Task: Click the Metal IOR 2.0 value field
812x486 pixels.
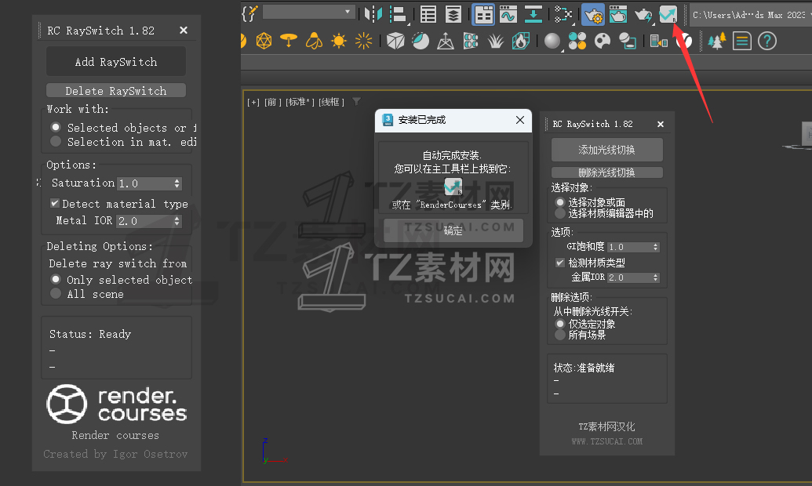Action: point(145,221)
